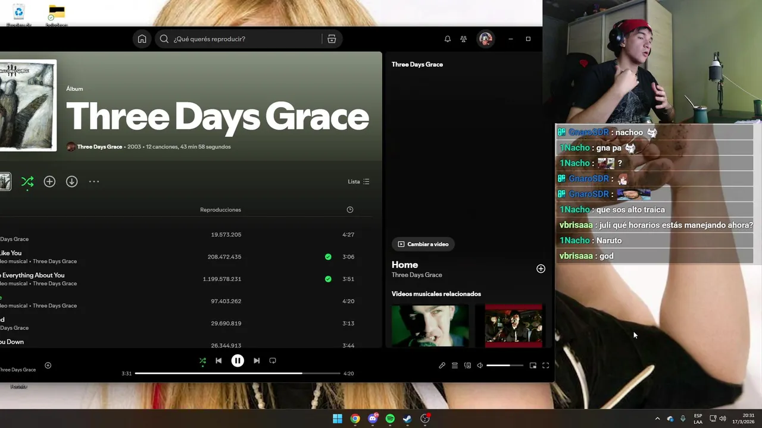Image resolution: width=762 pixels, height=428 pixels.
Task: Open Discord from the taskbar
Action: [x=373, y=418]
